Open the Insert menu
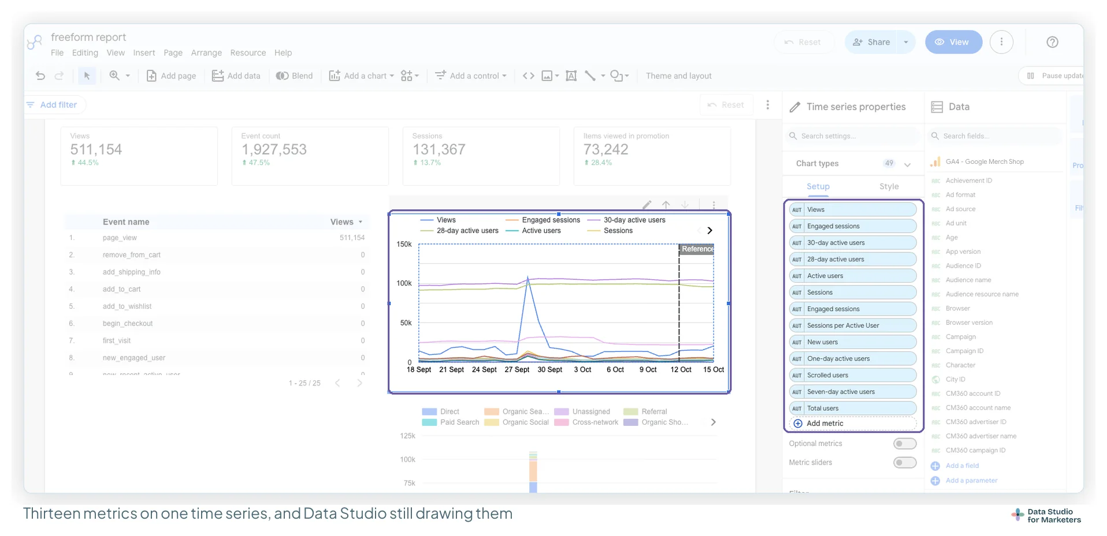The width and height of the screenshot is (1107, 536). 144,53
